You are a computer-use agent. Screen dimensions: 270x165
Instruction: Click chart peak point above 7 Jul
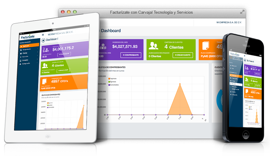click(180, 84)
